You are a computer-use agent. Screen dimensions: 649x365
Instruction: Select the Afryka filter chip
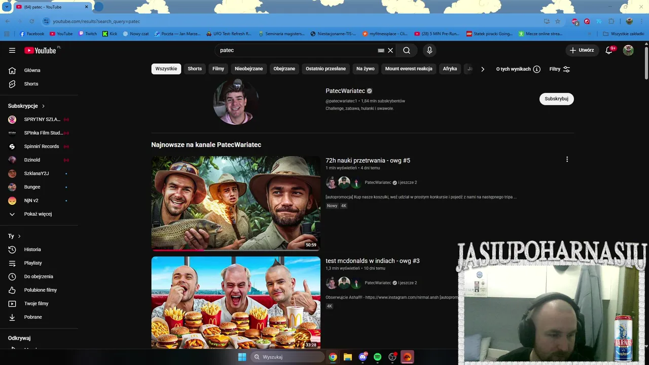coord(450,69)
